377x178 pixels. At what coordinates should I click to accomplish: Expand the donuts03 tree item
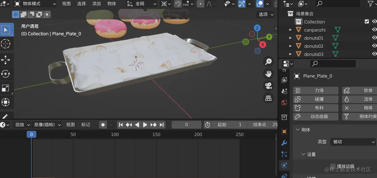(290, 54)
